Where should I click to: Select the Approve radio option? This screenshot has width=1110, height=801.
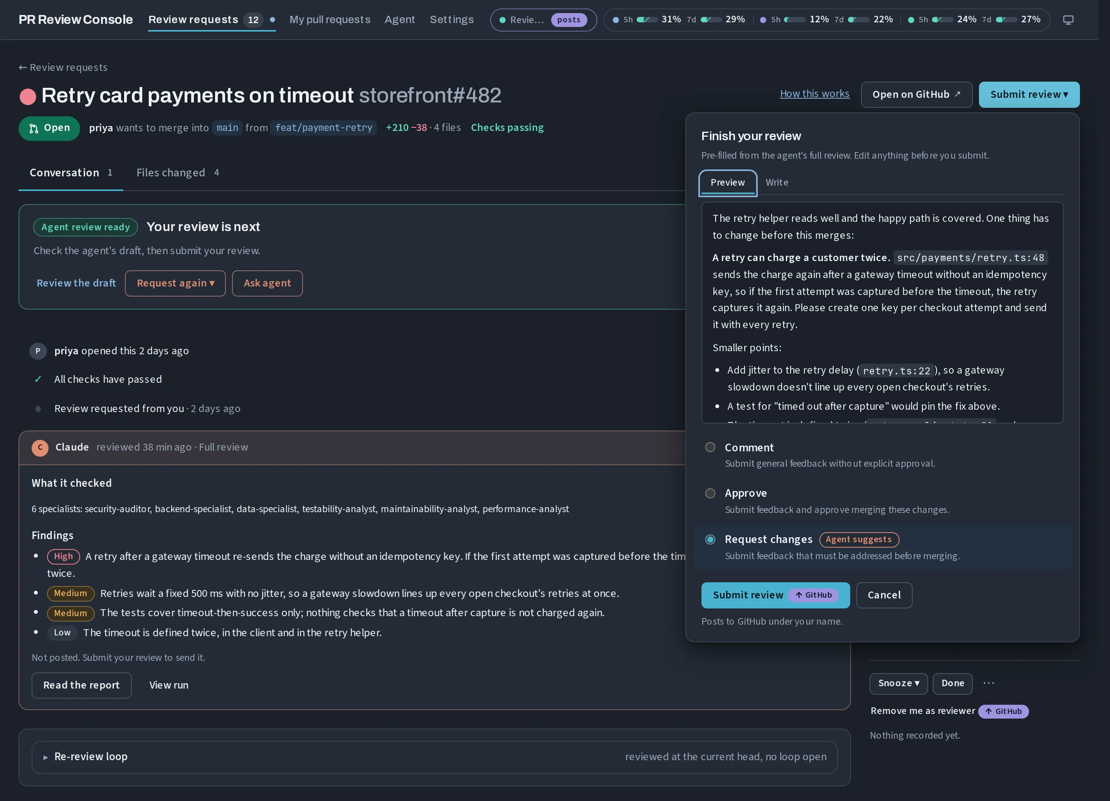click(x=710, y=493)
